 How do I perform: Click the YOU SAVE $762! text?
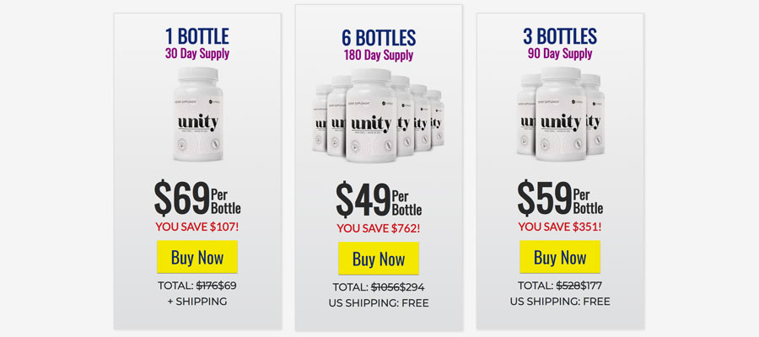click(379, 227)
